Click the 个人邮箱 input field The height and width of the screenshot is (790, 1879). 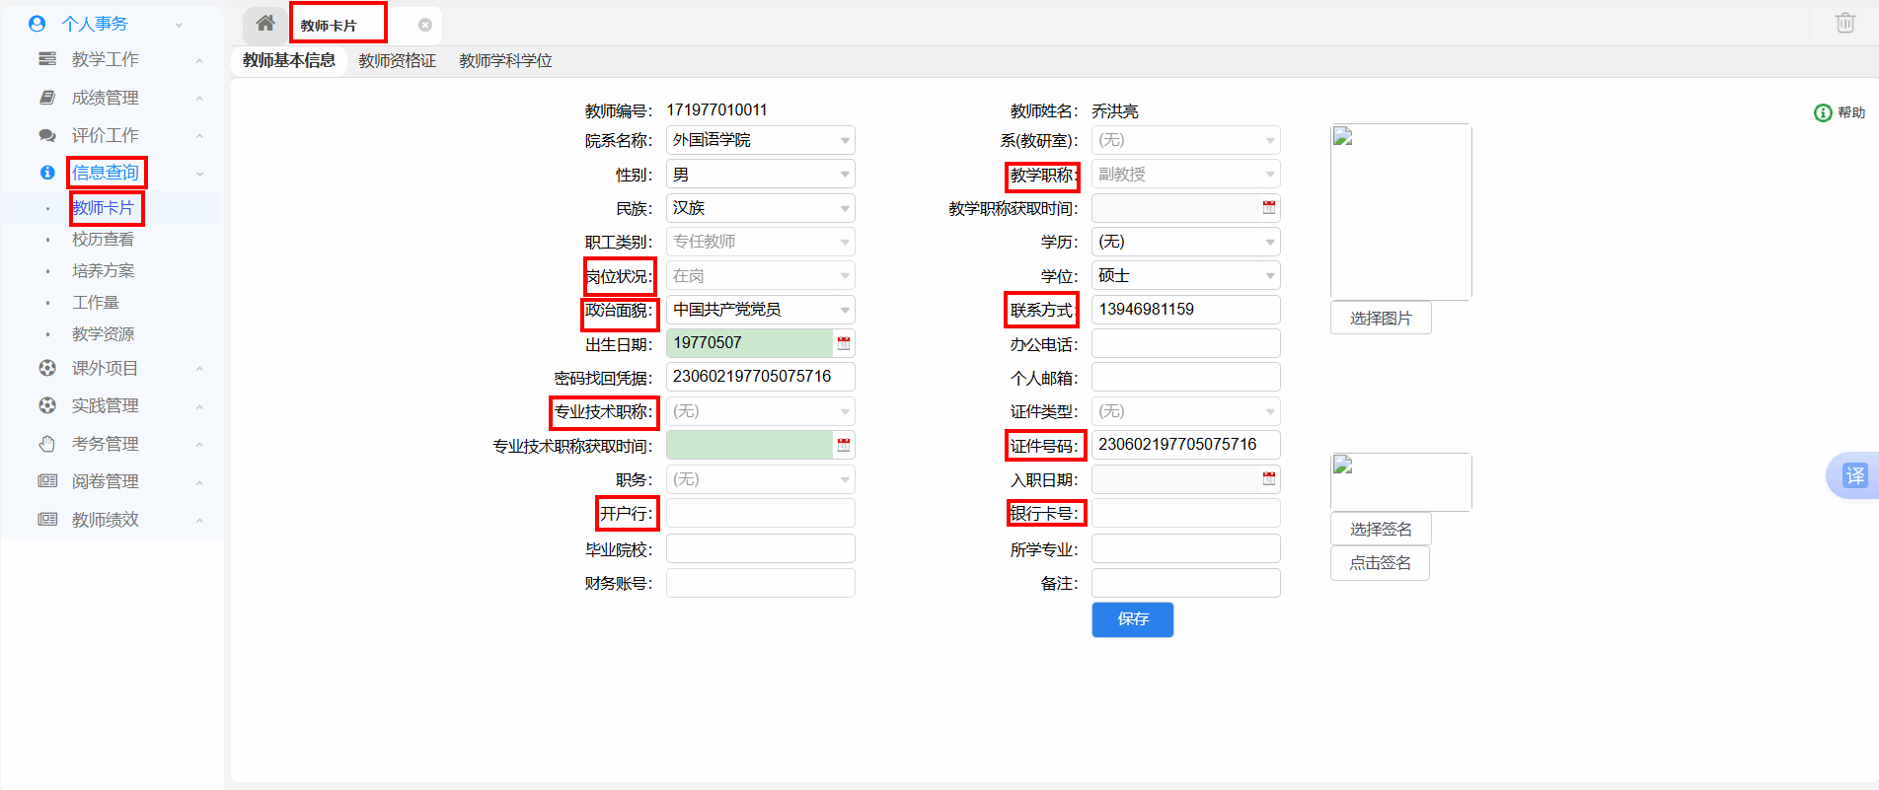click(1185, 378)
